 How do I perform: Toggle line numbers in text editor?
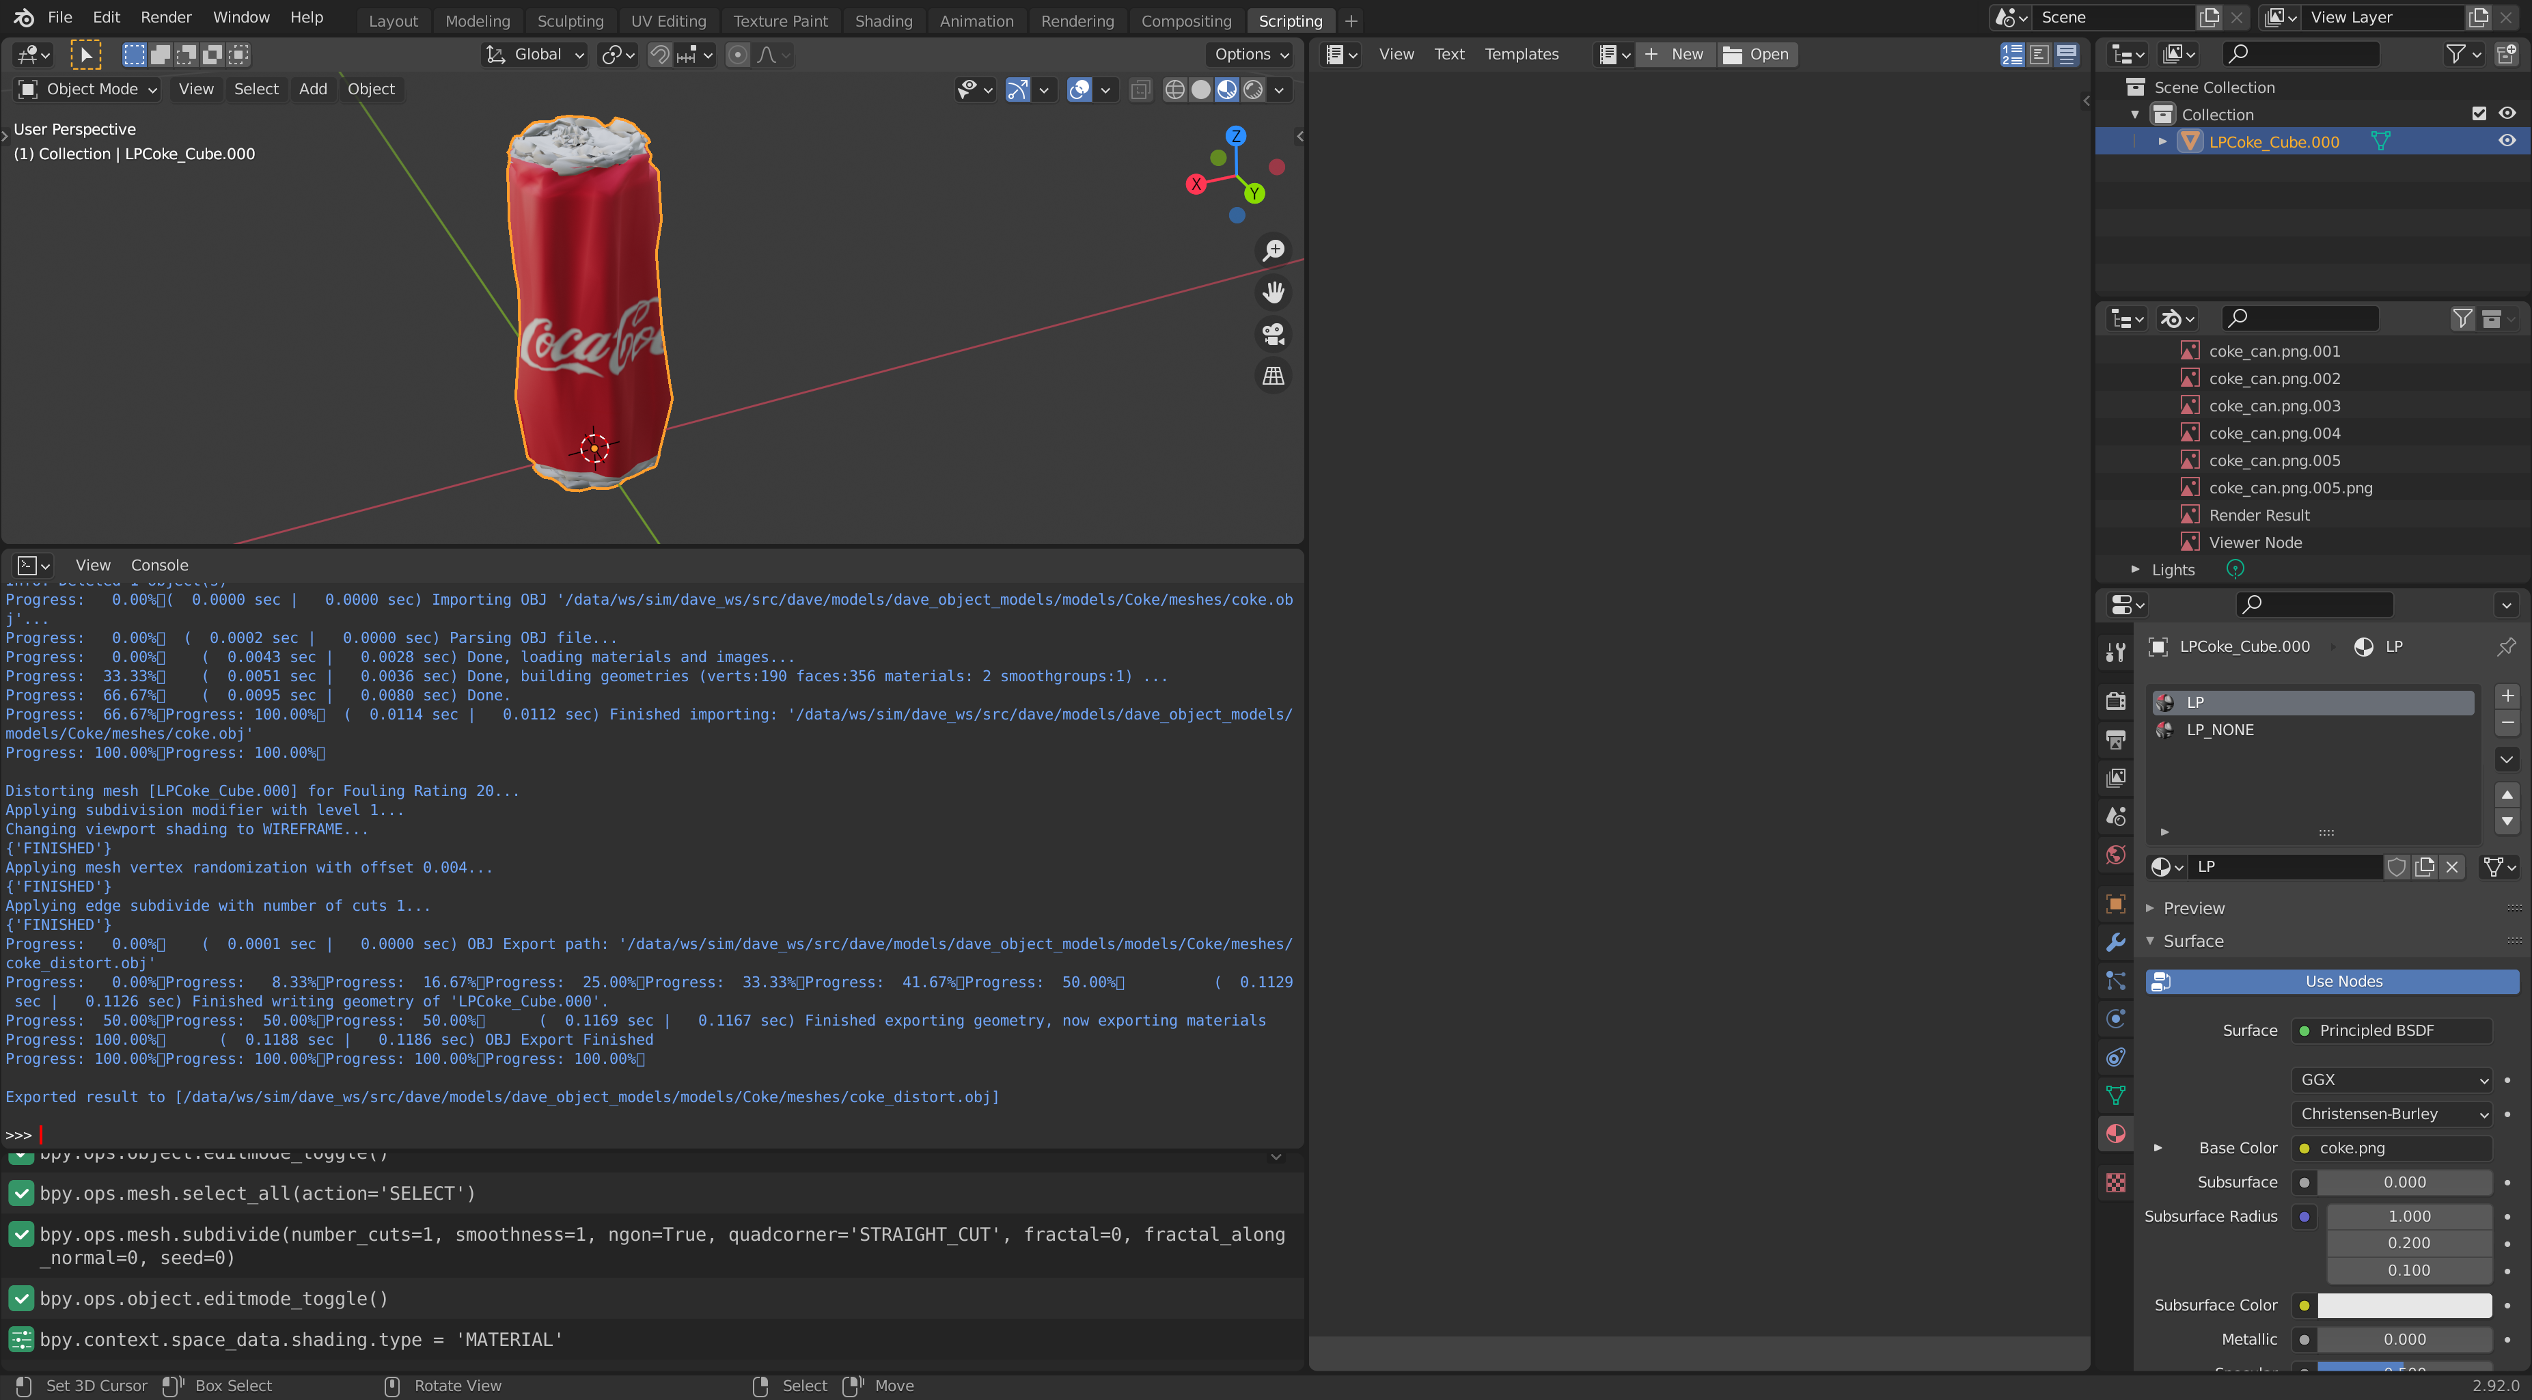pyautogui.click(x=2012, y=55)
